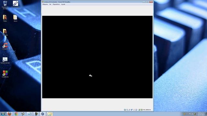Screen dimensions: 207x116
Task: Click inside the black virtual machine screen
Action: [97, 57]
